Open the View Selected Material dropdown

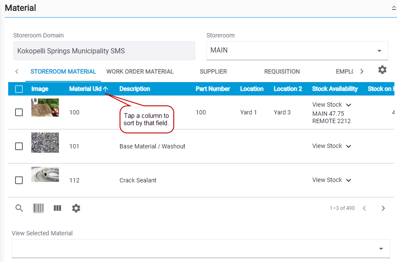coord(200,249)
